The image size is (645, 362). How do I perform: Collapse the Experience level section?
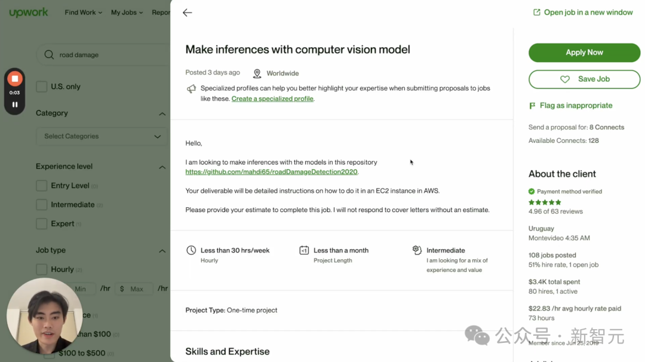tap(162, 167)
